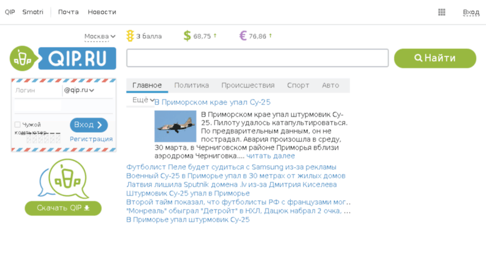Open the Su-25 aircraft photo thumbnail

pos(175,126)
